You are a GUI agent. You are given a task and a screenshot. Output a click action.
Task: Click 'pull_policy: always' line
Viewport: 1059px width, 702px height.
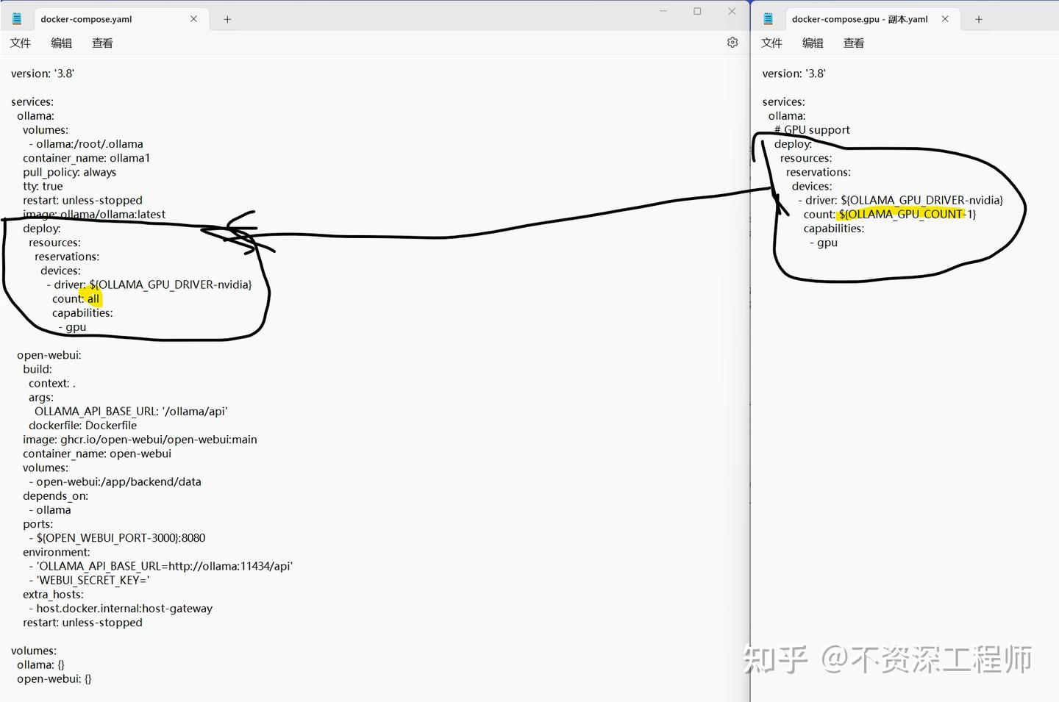pos(69,172)
